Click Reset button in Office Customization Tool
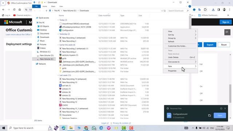Screen dimensions: 233x131 click(224, 45)
